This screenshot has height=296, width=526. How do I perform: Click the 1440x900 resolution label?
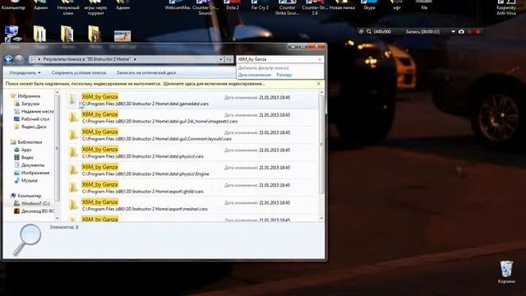pyautogui.click(x=382, y=31)
